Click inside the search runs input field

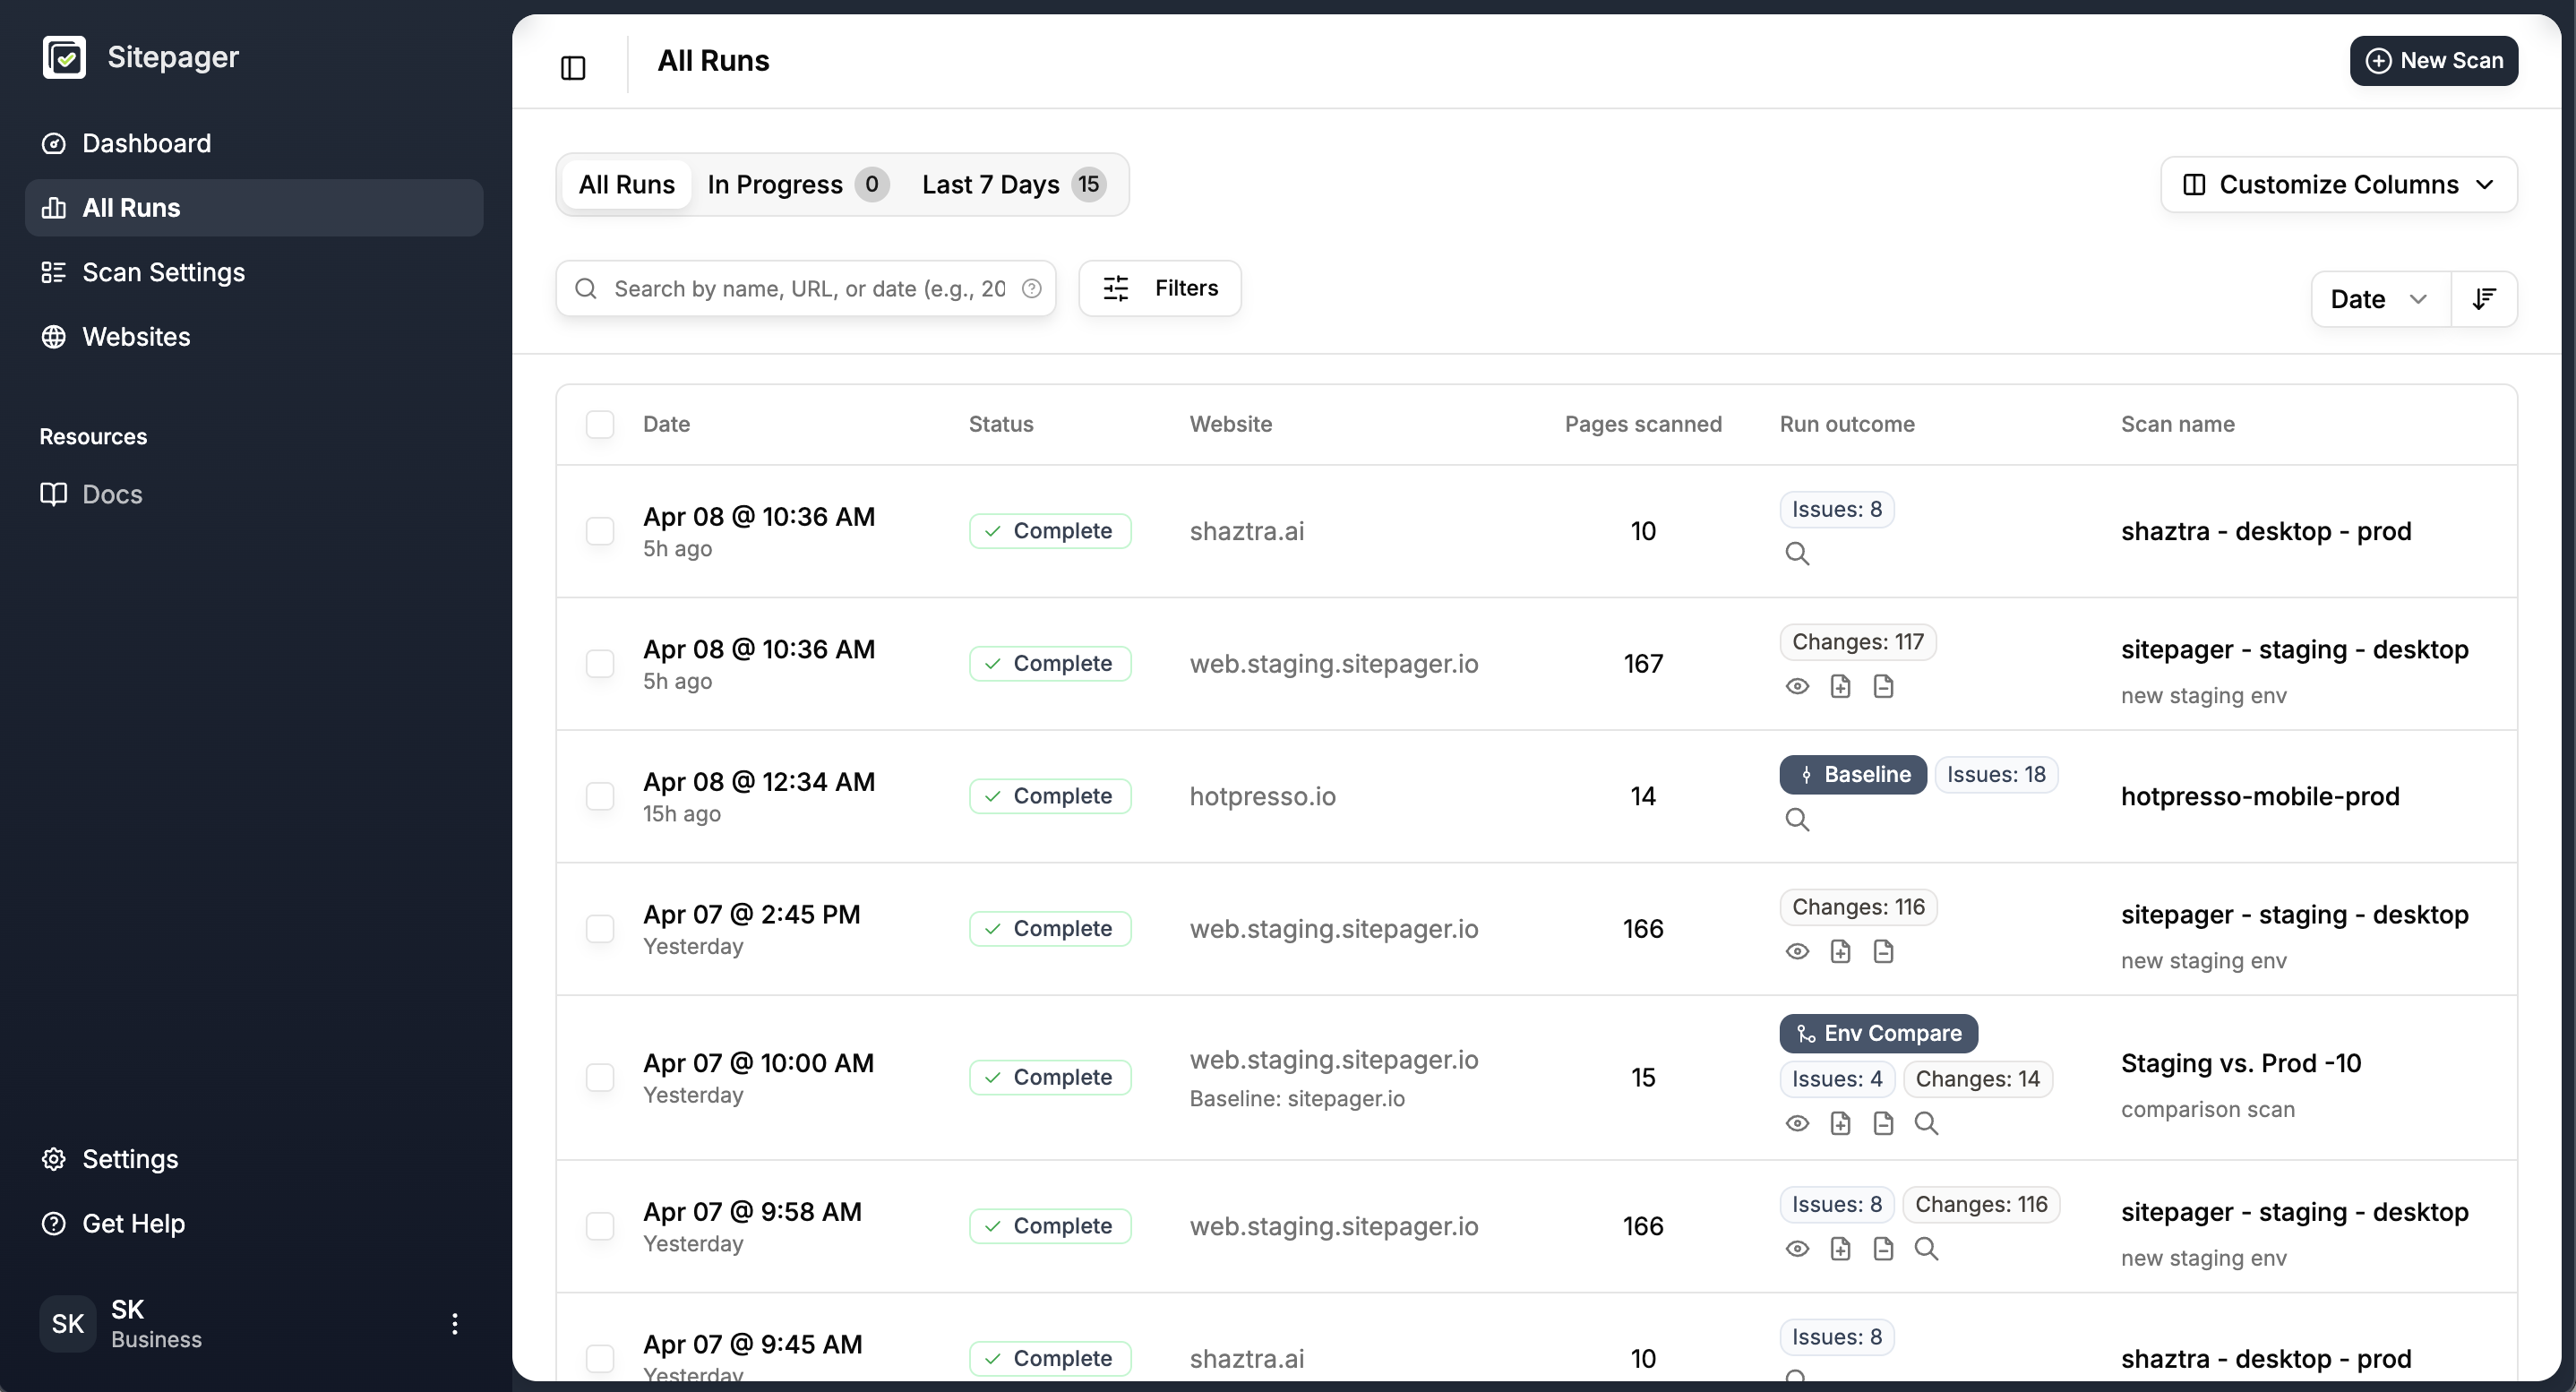[800, 288]
